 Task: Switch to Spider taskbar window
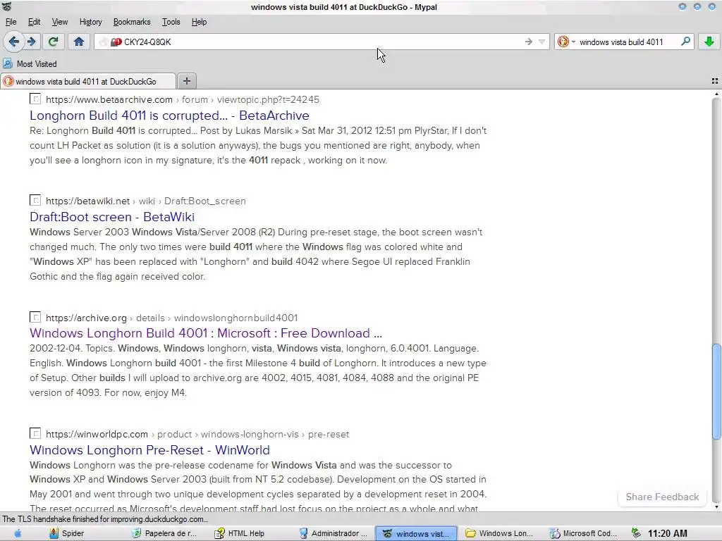tap(67, 533)
